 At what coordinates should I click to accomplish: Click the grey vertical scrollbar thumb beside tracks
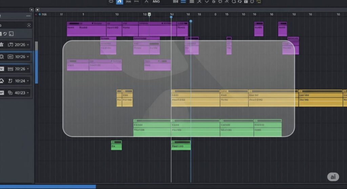point(37,46)
